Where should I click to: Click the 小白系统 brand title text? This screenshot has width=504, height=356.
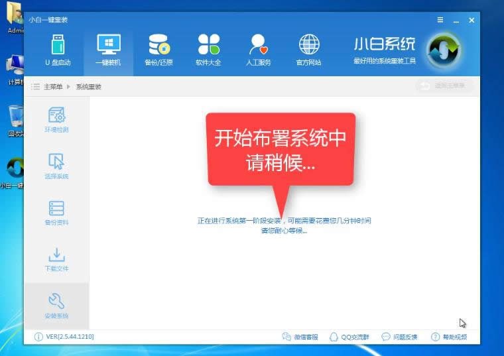point(385,44)
